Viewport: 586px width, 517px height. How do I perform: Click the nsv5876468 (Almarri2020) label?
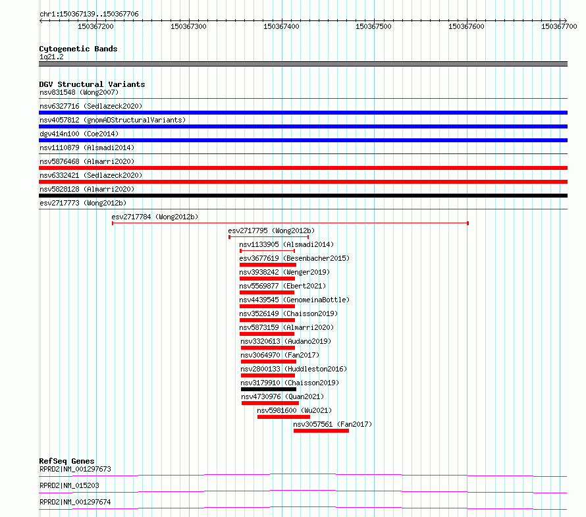pyautogui.click(x=87, y=161)
